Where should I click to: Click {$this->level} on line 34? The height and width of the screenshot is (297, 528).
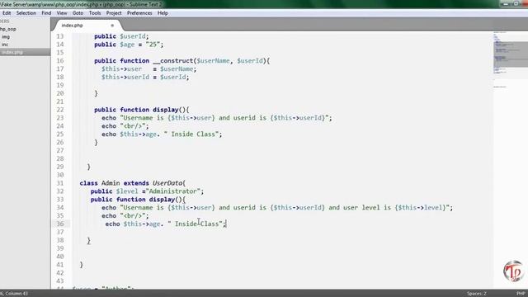pos(420,208)
